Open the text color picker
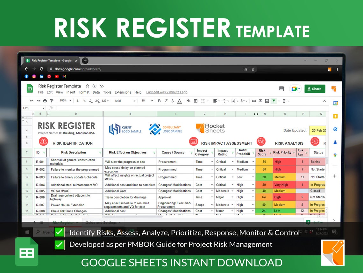 (x=179, y=101)
